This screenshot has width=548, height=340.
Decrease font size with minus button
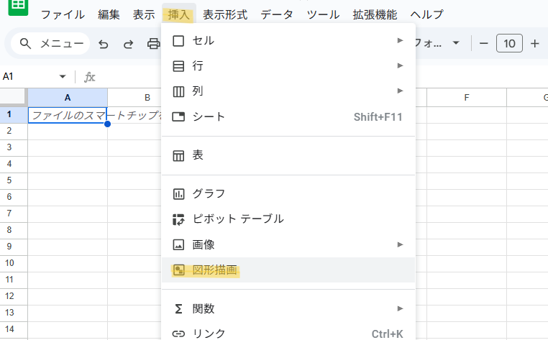[484, 43]
